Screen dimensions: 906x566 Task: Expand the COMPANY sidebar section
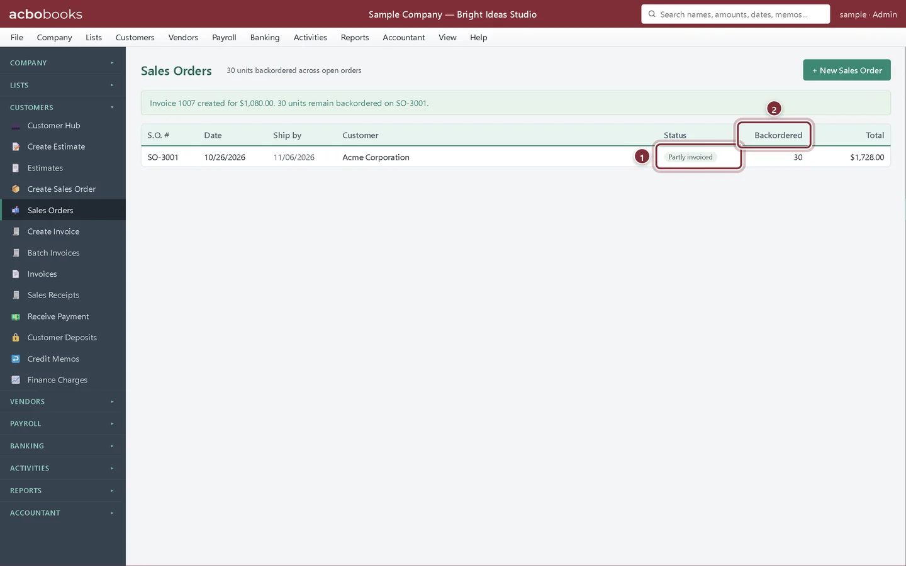coord(63,63)
